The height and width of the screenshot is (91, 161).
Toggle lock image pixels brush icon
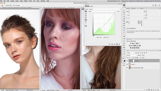coord(132,58)
